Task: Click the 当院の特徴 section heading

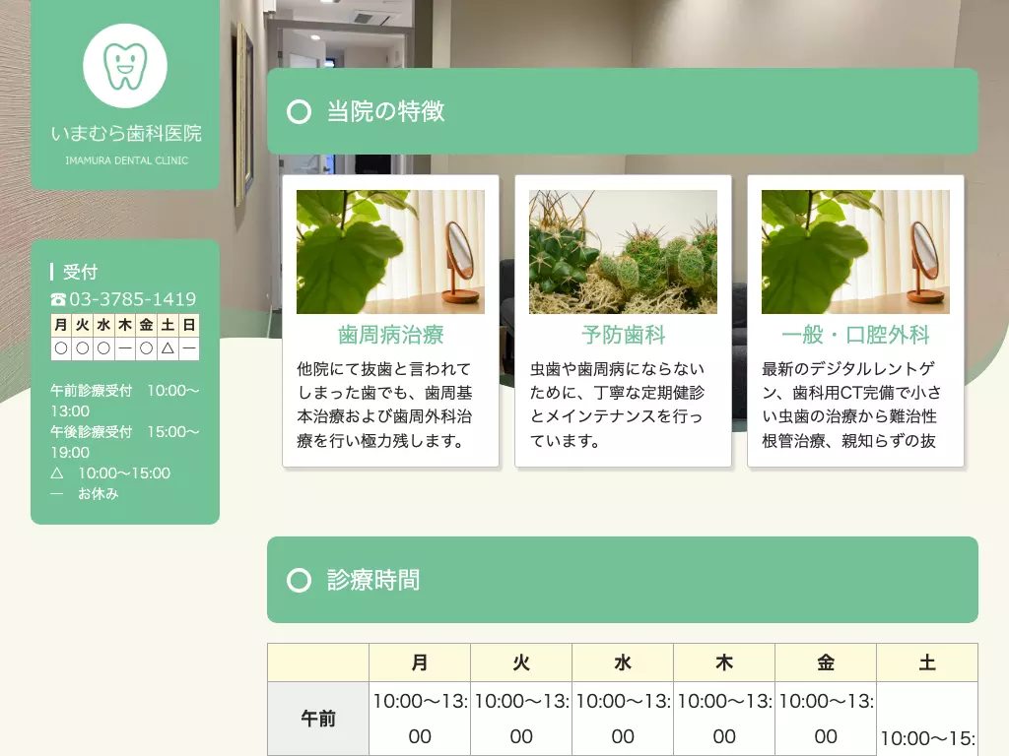Action: coord(385,111)
